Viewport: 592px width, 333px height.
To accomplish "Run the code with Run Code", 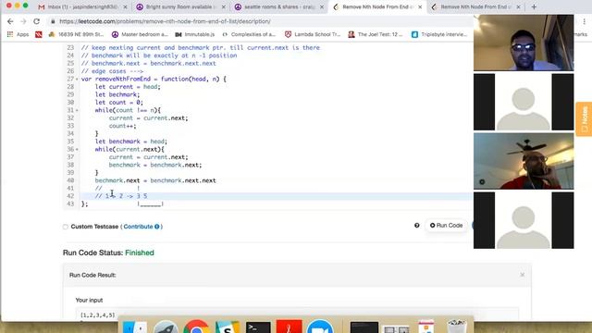I will (x=446, y=226).
